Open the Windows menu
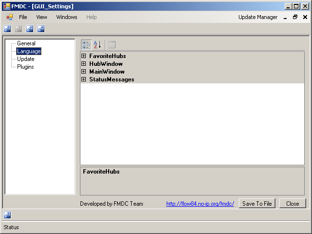This screenshot has width=312, height=234. coord(67,17)
